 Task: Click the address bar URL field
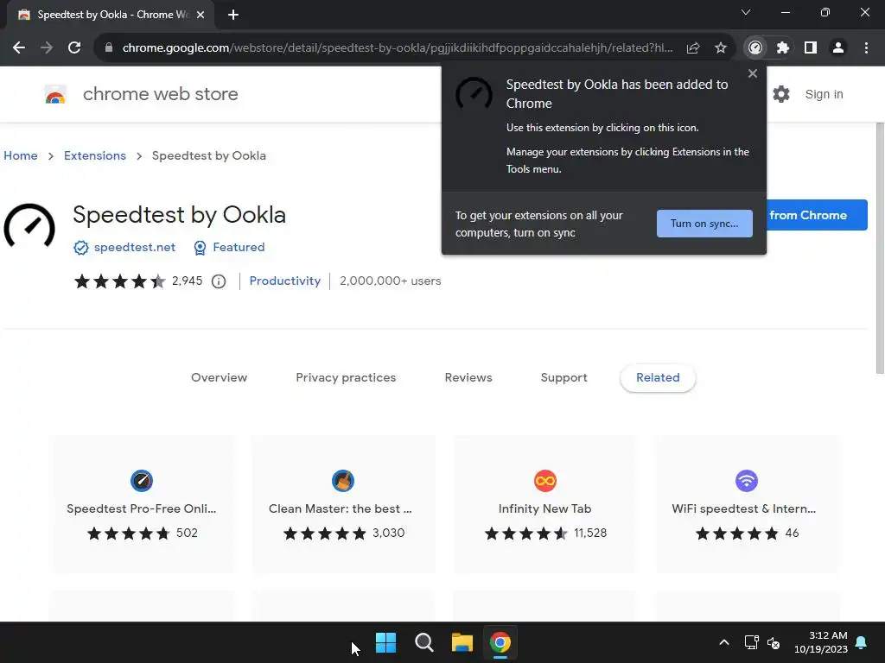[x=398, y=48]
